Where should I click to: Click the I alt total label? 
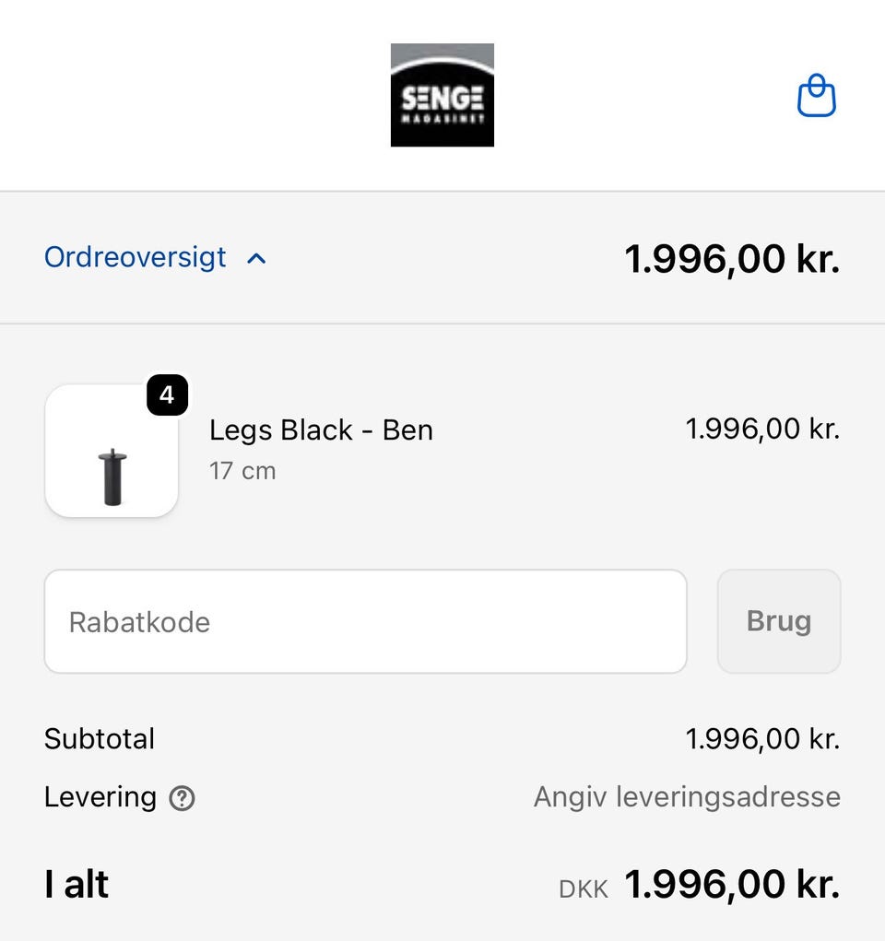pyautogui.click(x=77, y=885)
